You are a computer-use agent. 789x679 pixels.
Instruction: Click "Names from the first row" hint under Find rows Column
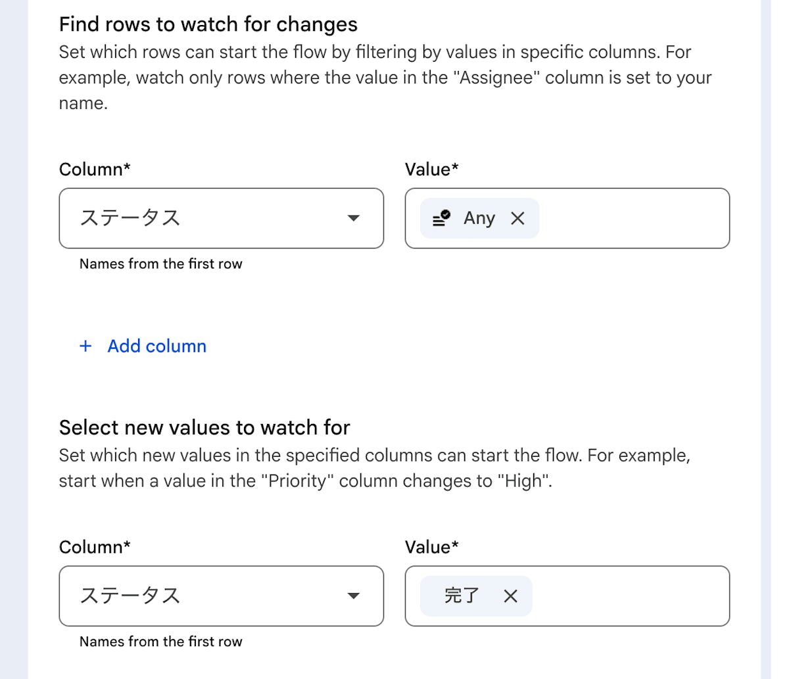tap(160, 264)
